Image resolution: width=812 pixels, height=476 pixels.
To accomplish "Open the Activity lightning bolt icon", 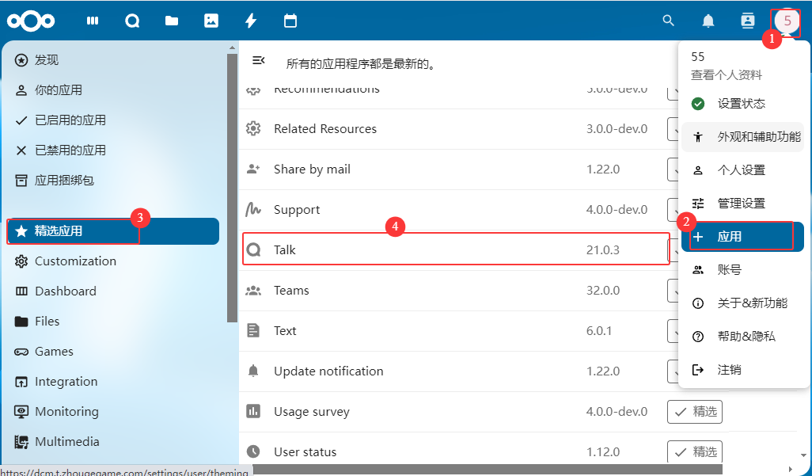I will pyautogui.click(x=251, y=21).
